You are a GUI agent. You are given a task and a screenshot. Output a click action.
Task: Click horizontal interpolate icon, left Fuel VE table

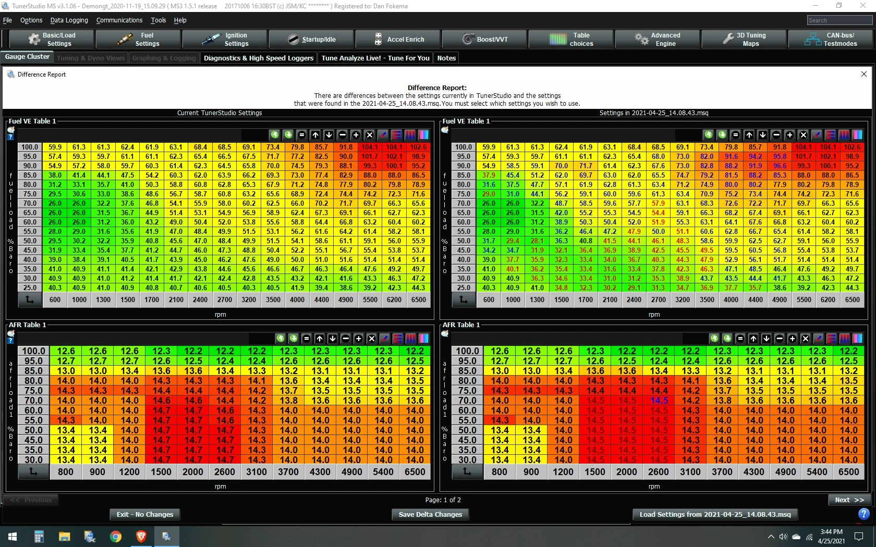tap(397, 135)
